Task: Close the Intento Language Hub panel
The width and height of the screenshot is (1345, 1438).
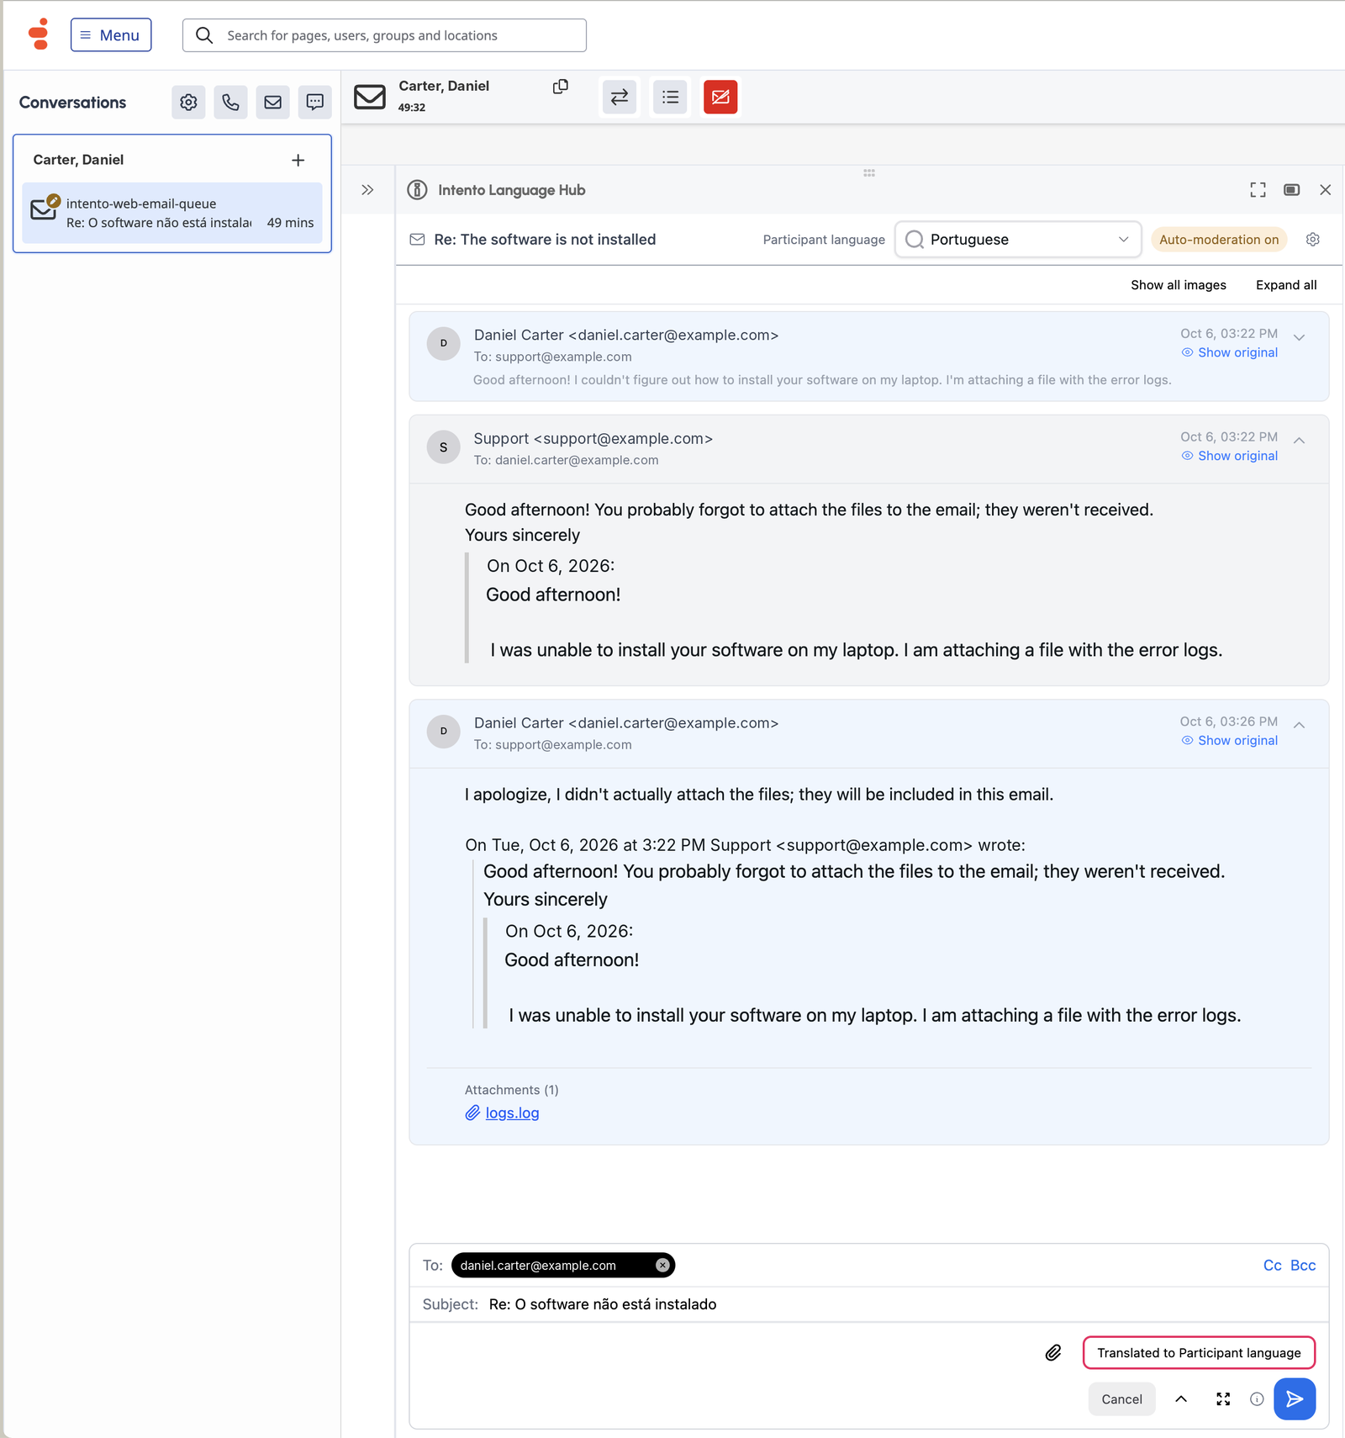Action: click(x=1326, y=190)
